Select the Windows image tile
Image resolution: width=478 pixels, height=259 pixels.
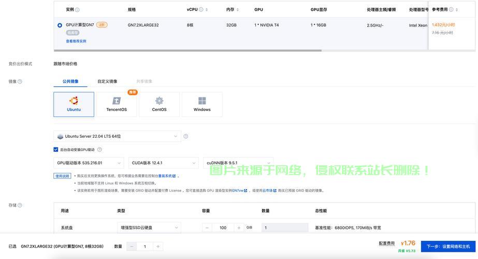[202, 104]
